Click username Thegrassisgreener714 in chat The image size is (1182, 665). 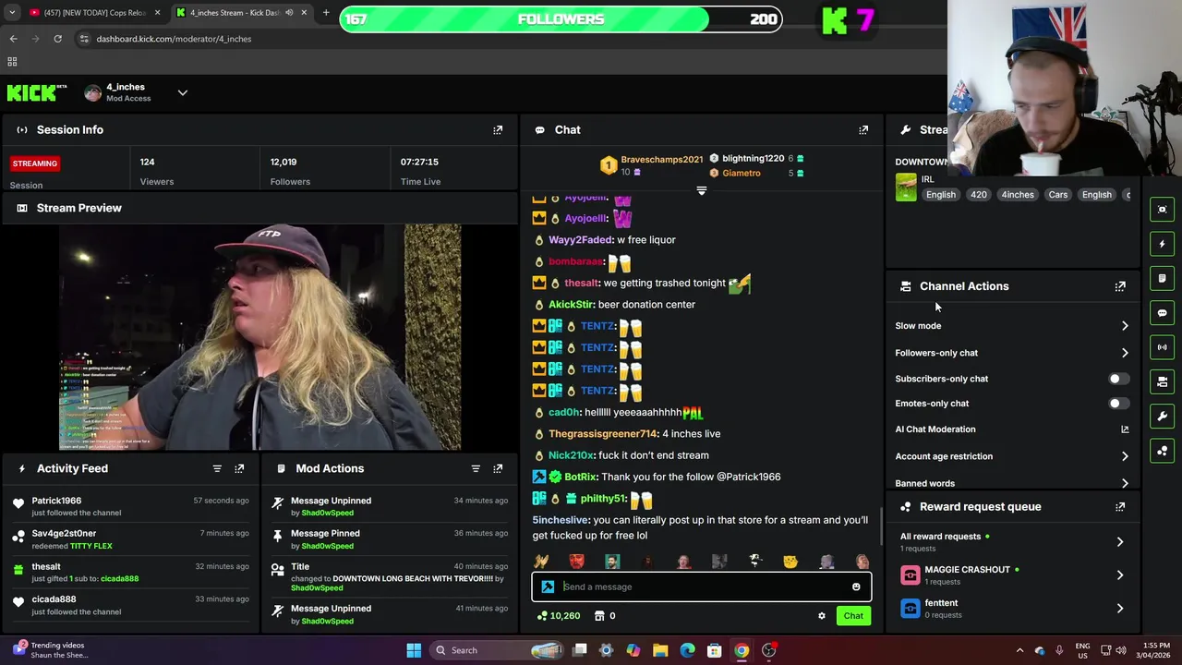click(603, 434)
